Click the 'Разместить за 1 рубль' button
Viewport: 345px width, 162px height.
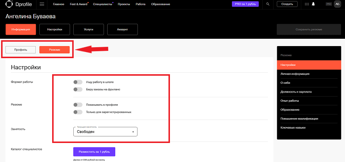(x=94, y=151)
